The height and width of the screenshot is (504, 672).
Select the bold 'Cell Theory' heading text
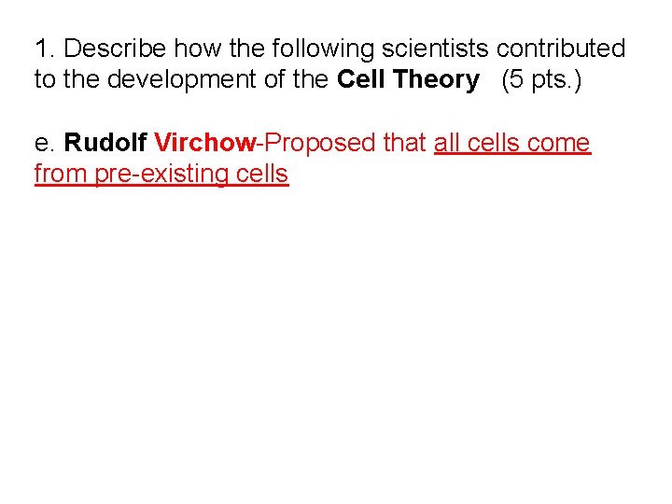tap(408, 79)
